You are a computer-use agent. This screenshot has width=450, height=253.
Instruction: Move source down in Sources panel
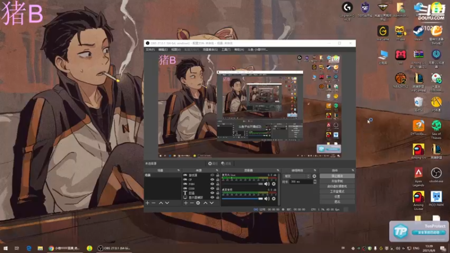pos(211,203)
